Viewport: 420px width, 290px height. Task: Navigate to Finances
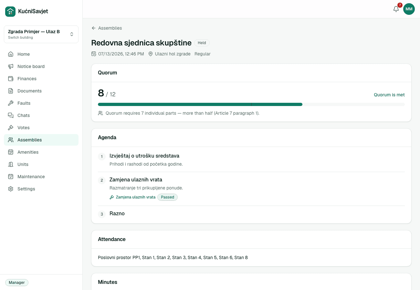pyautogui.click(x=41, y=79)
